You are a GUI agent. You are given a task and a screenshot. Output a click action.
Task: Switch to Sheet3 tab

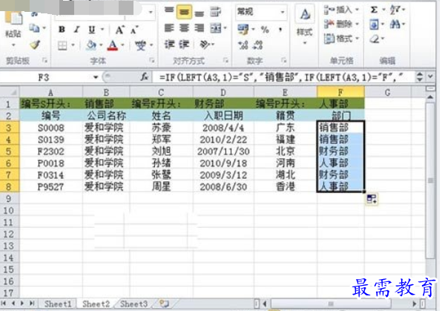coord(133,304)
